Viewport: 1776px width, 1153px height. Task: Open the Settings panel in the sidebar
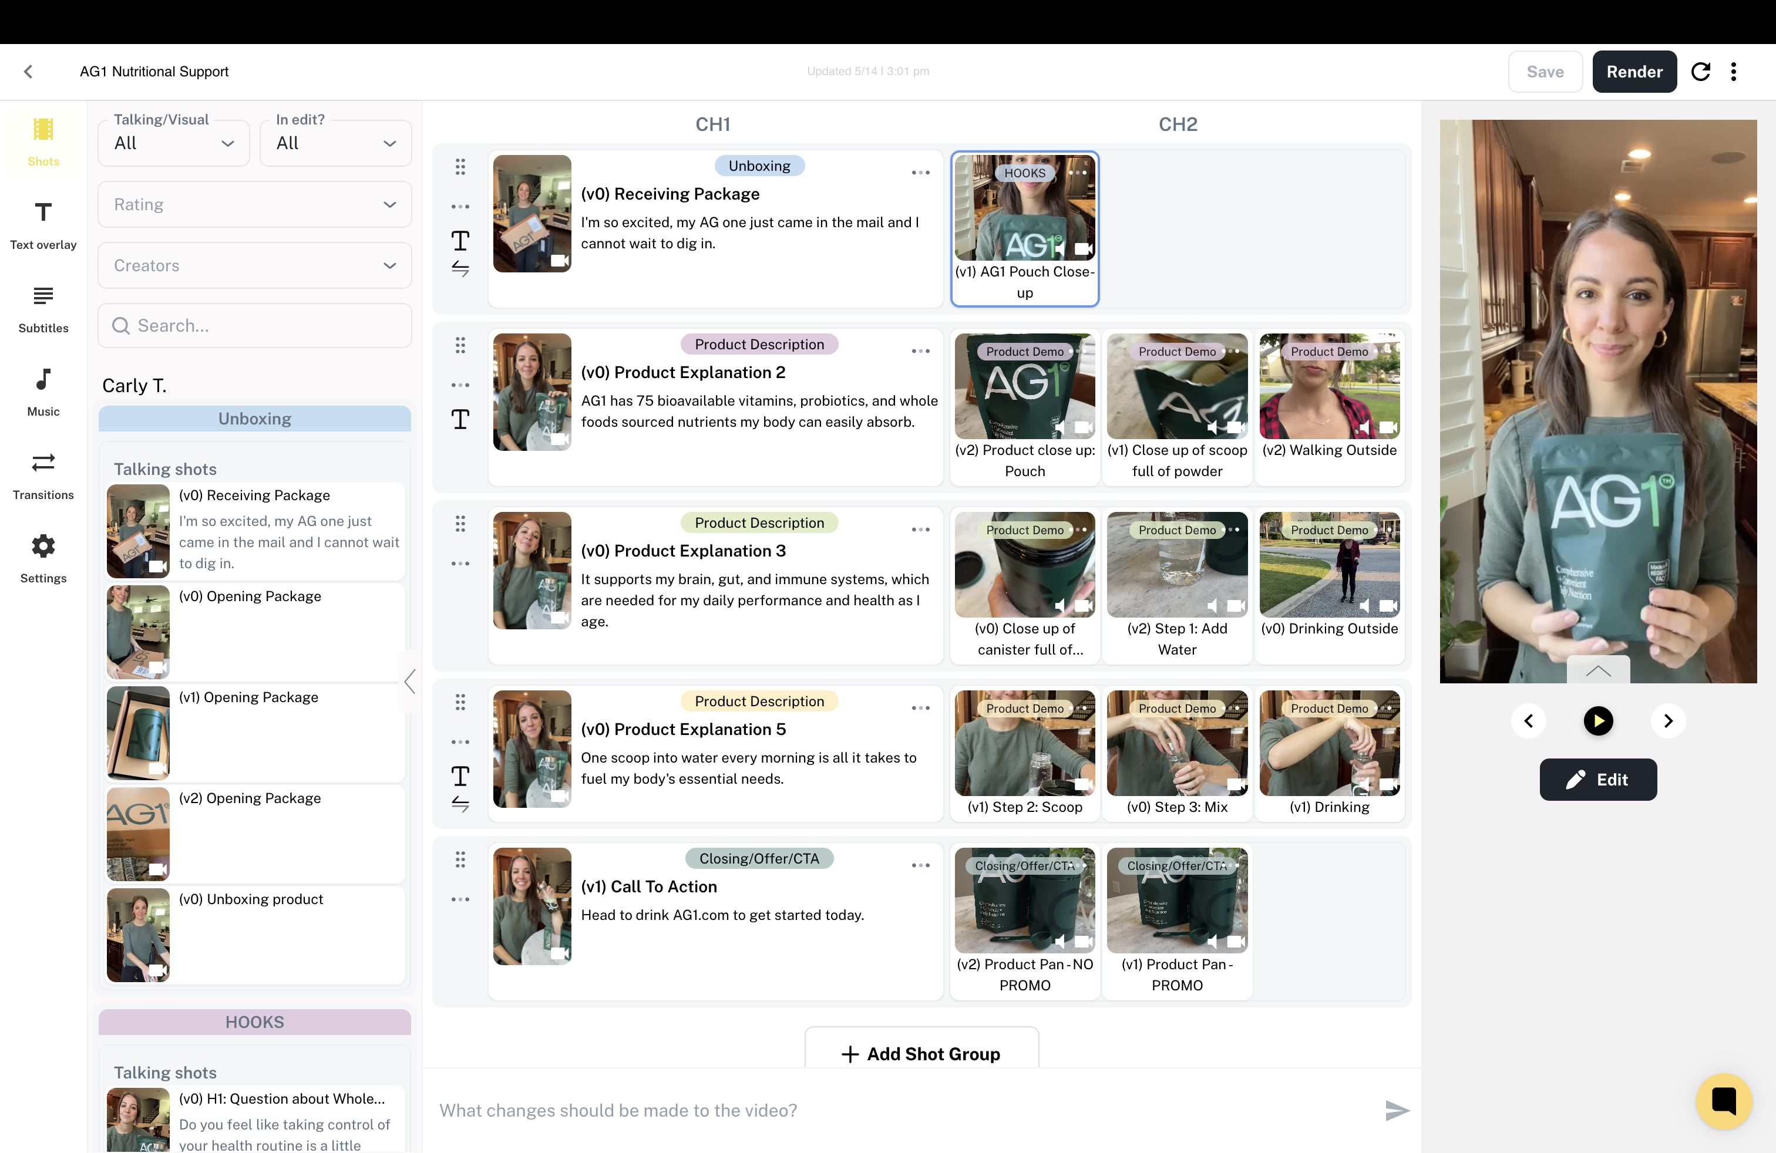coord(43,559)
